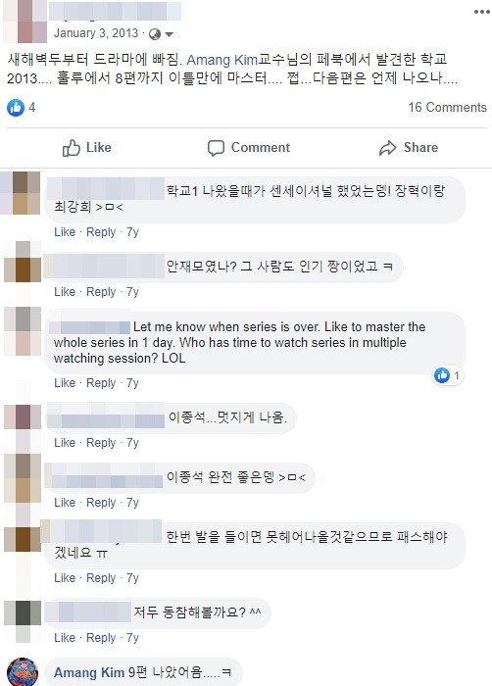View the January 3, 2013 timestamp link
The image size is (492, 686).
(x=96, y=33)
